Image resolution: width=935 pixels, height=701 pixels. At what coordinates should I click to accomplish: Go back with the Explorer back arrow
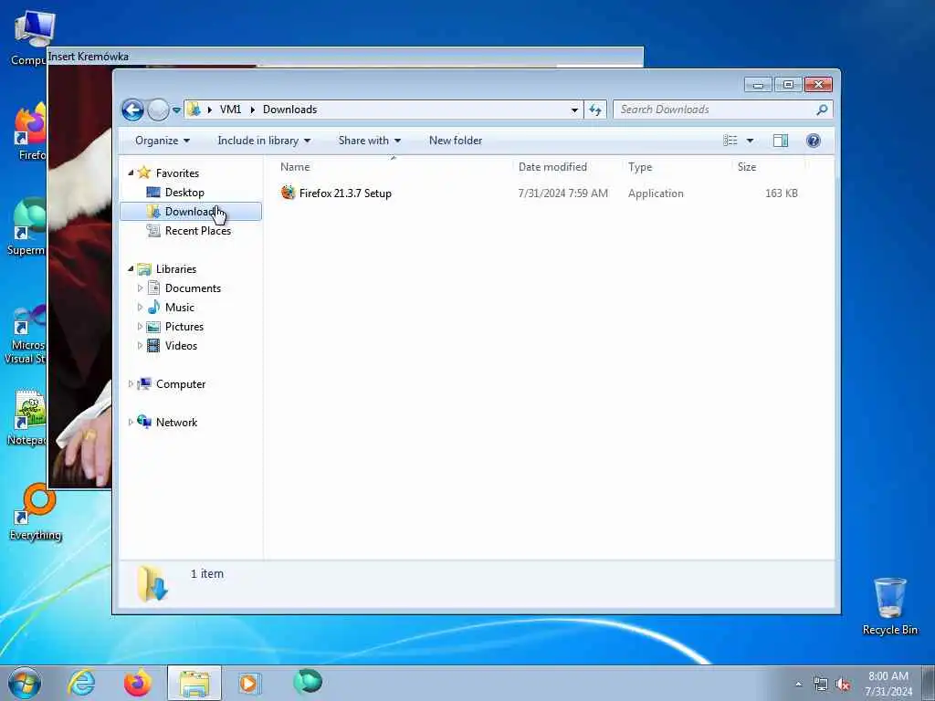tap(132, 110)
